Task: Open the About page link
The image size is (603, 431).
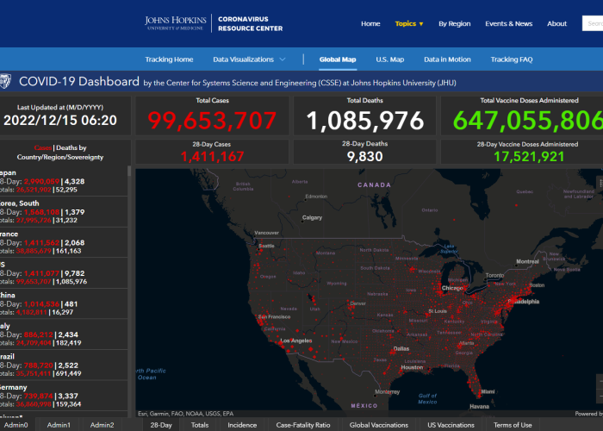Action: [556, 23]
